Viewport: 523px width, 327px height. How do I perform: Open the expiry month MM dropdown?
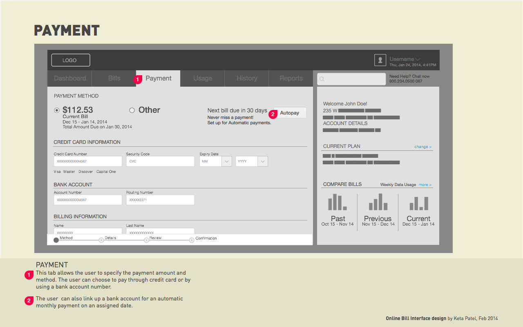216,161
